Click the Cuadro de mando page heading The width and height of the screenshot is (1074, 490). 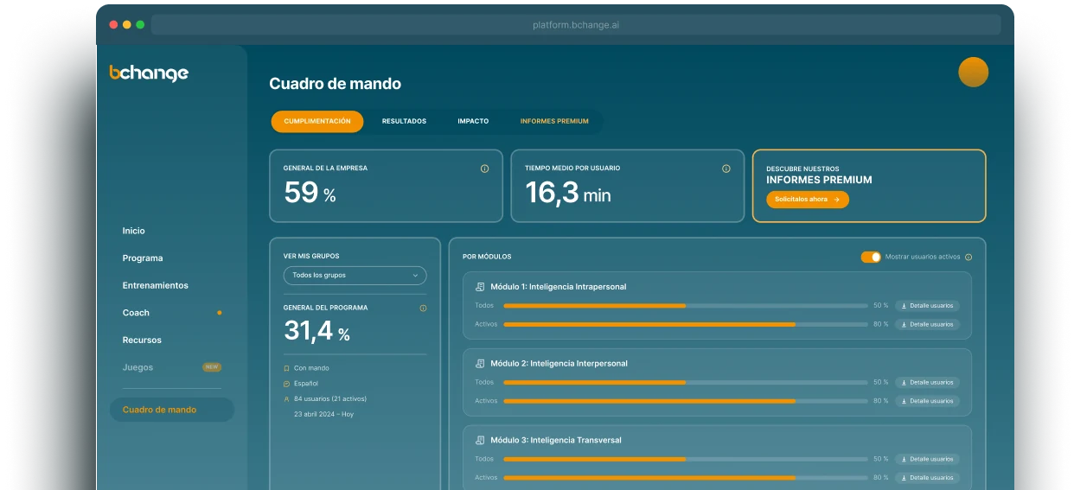(x=336, y=84)
